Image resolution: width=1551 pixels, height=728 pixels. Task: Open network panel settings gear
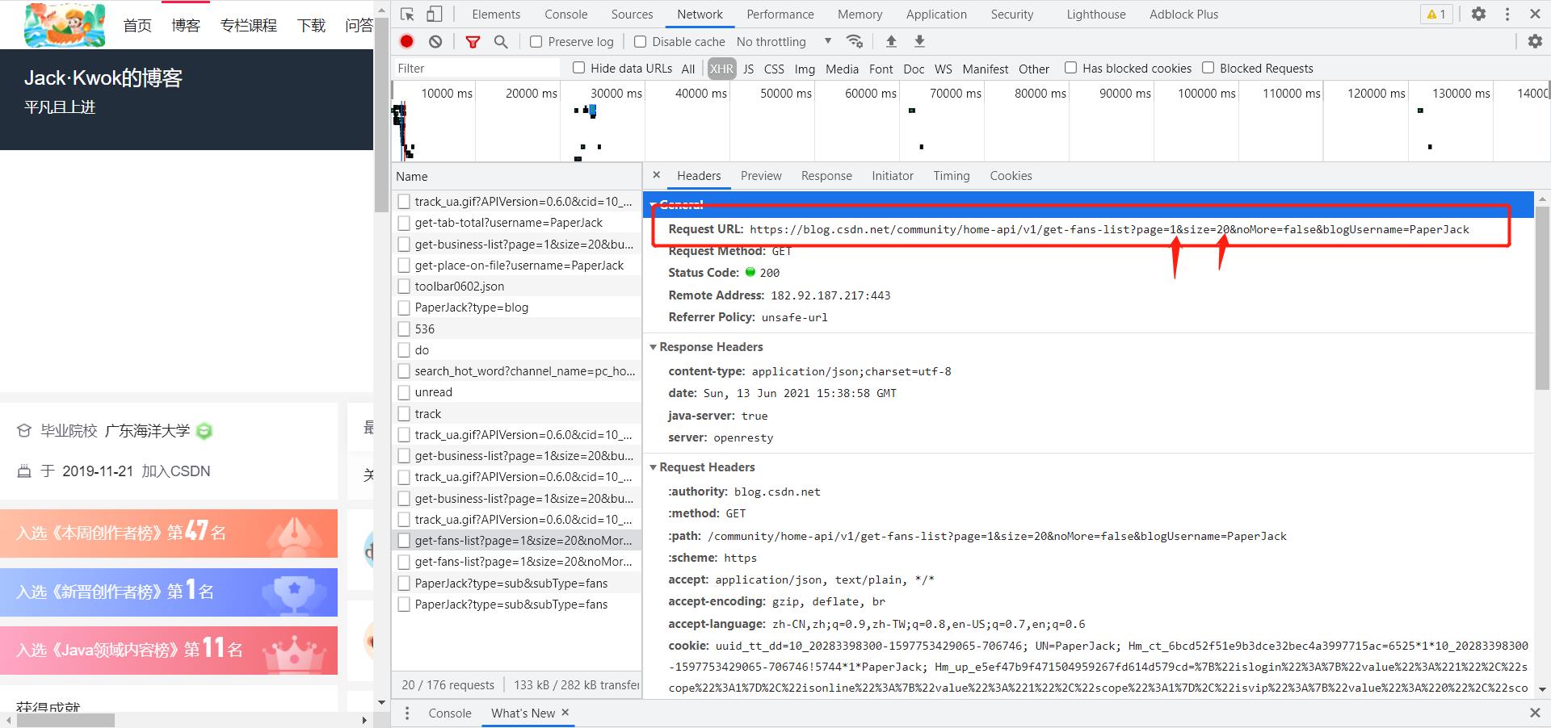(1535, 41)
